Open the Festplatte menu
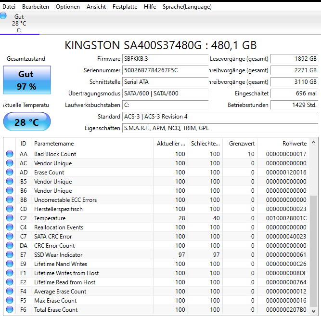 pos(125,7)
